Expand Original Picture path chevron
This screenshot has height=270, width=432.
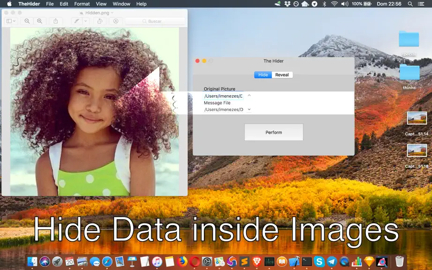tap(249, 96)
